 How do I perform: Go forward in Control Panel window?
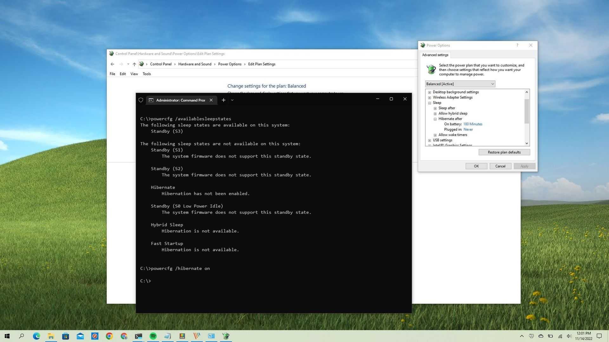coord(121,64)
